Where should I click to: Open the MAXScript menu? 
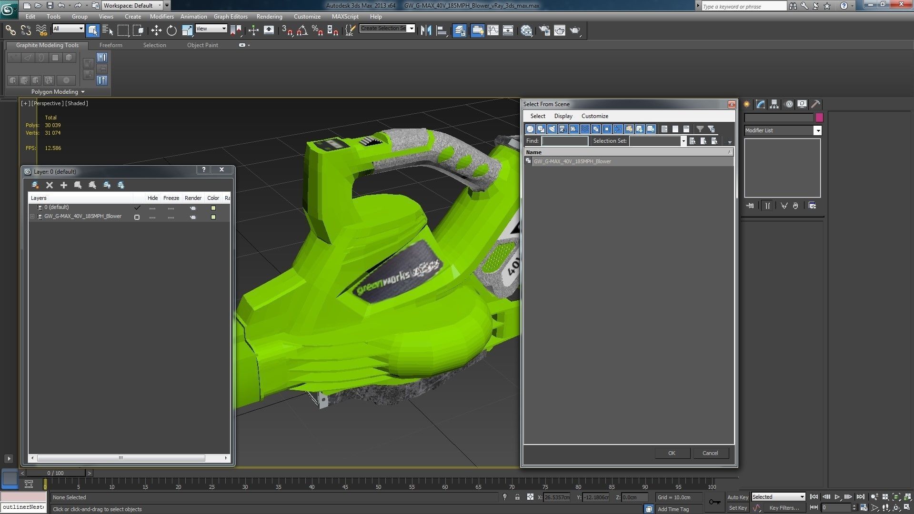(345, 16)
